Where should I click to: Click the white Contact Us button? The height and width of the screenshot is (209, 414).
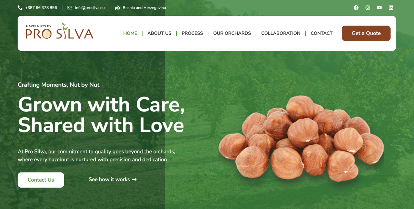(41, 180)
